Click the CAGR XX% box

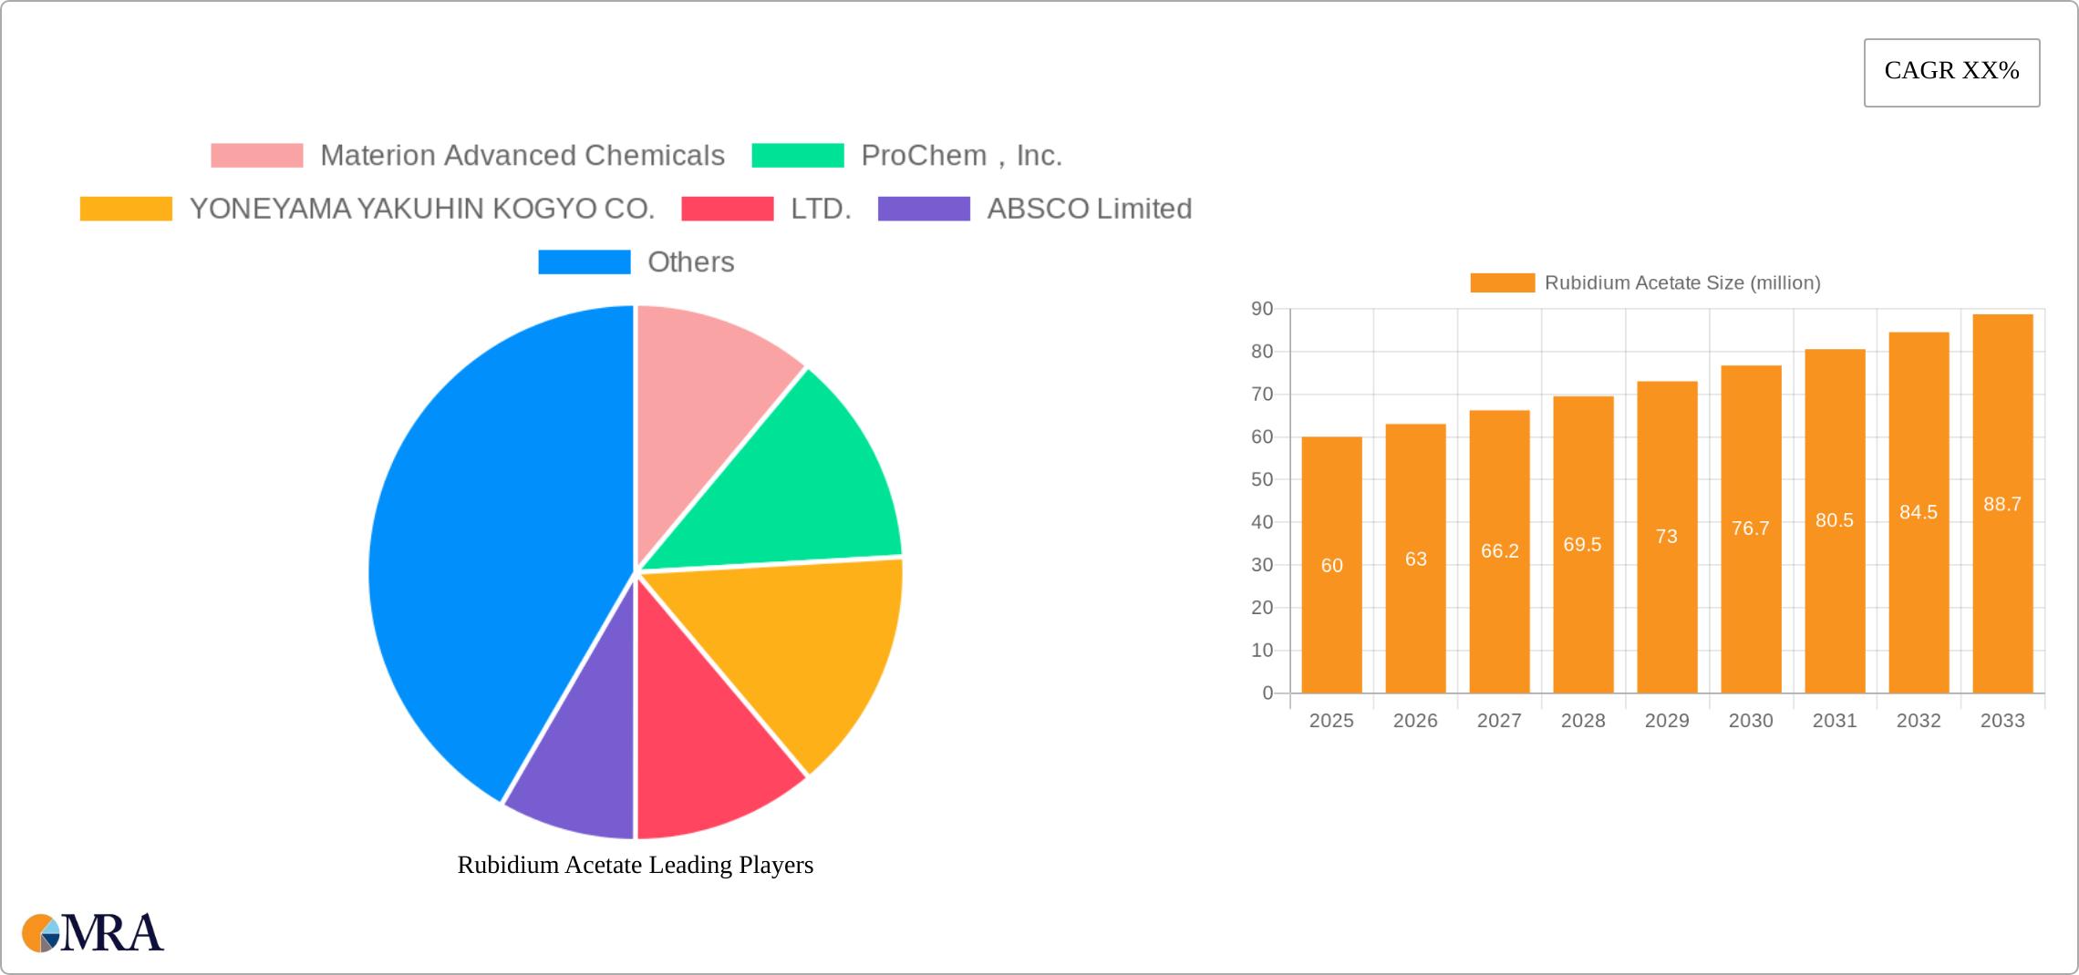(x=1952, y=72)
